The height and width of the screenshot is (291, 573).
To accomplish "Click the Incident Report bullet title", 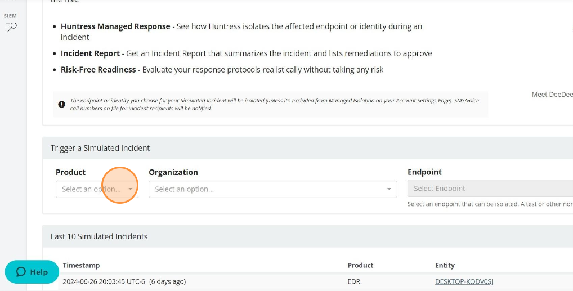I will 90,53.
